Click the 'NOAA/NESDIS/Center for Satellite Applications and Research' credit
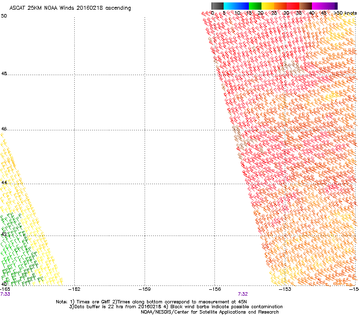359x315 pixels. (210, 312)
